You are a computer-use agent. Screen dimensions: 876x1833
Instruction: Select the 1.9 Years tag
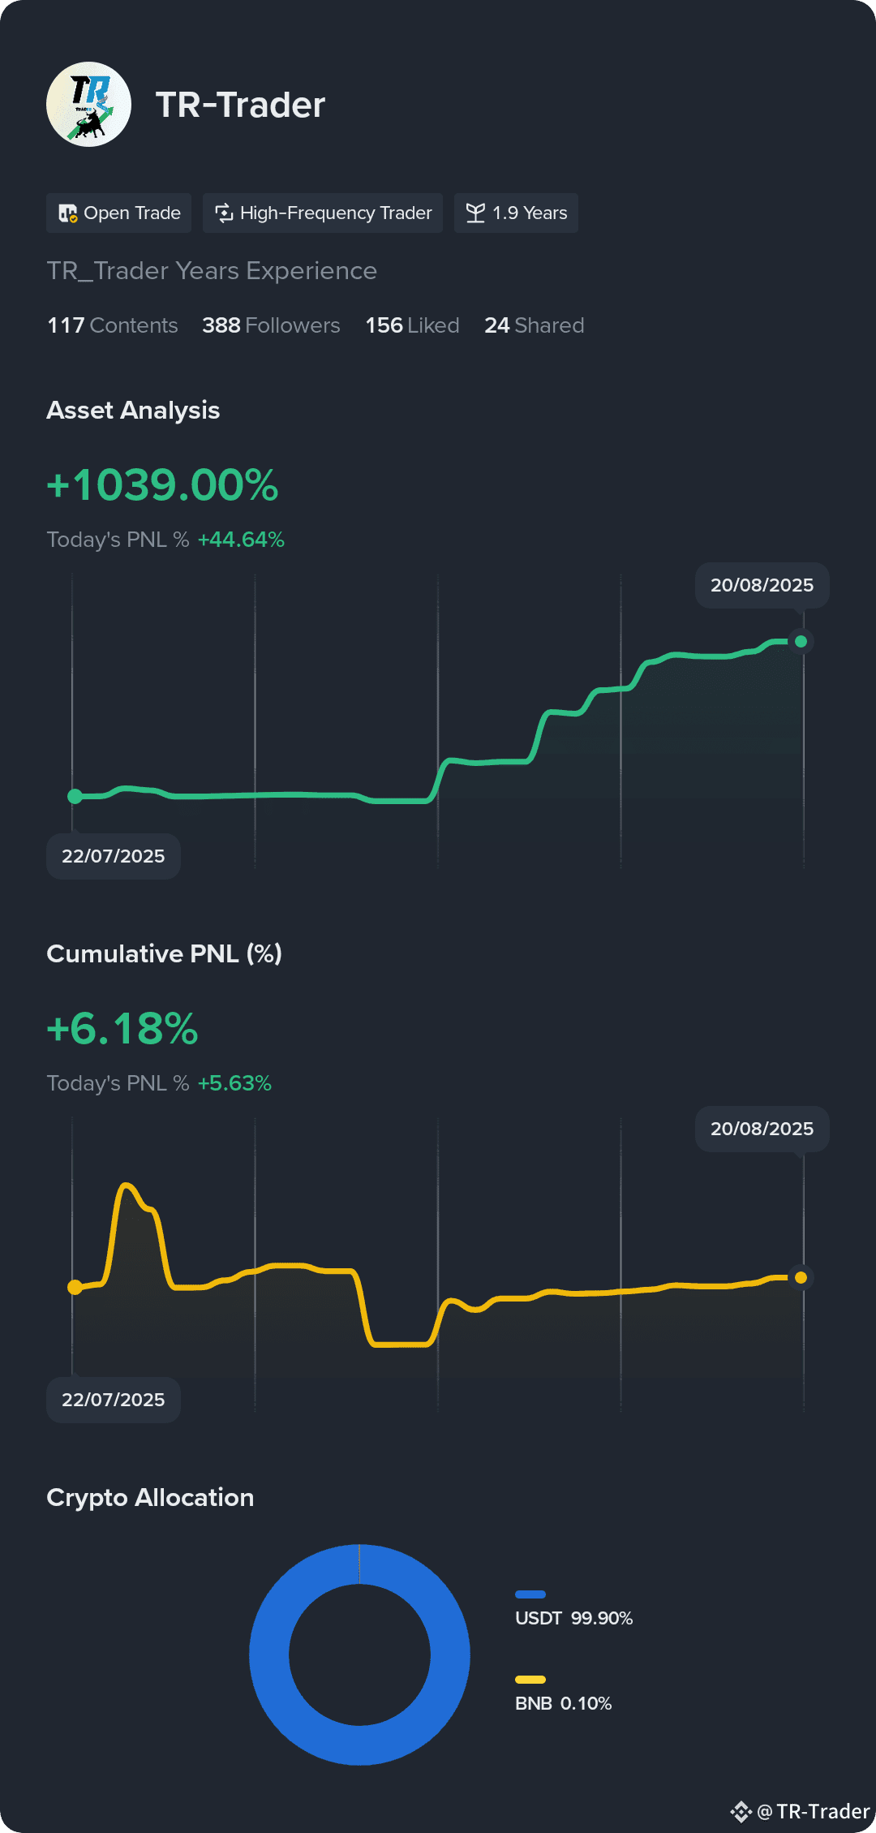pyautogui.click(x=516, y=213)
